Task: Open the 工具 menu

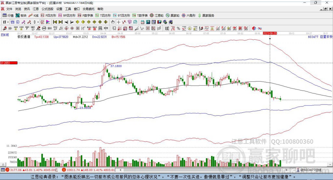Action: 68,9
